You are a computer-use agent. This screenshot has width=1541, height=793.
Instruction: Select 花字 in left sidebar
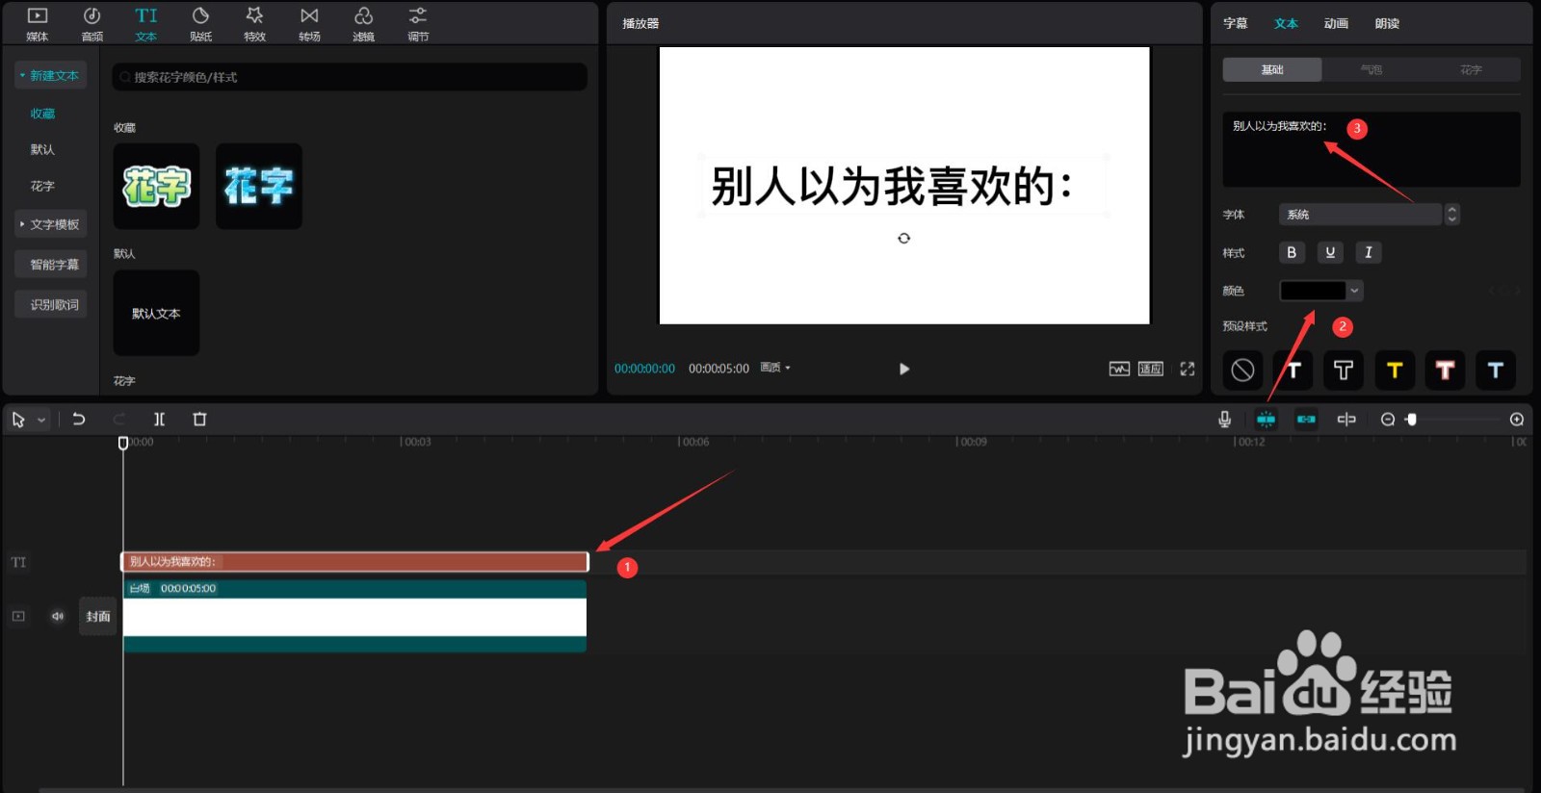(x=42, y=186)
